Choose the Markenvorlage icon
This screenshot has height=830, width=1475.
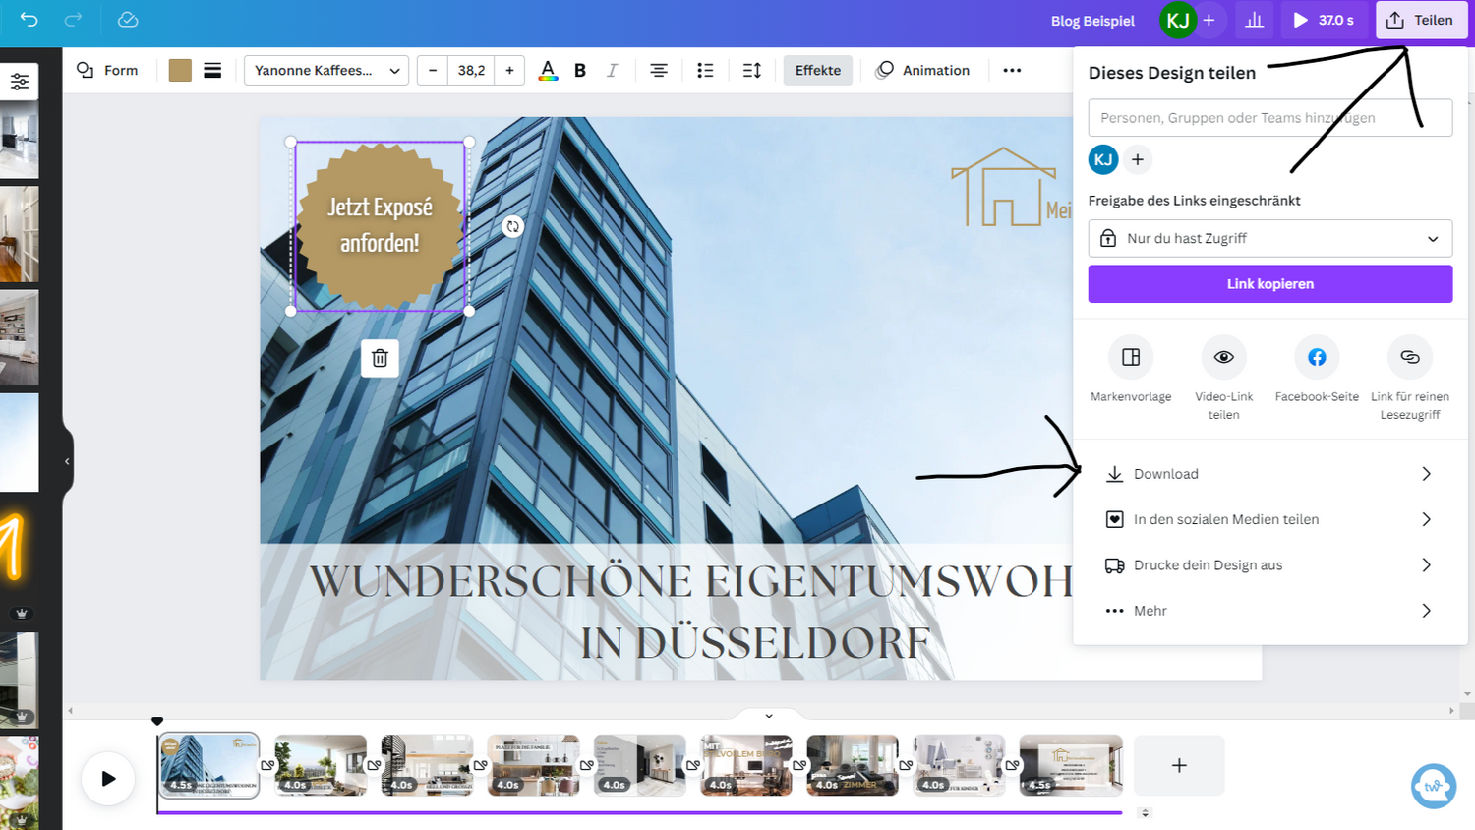[1130, 357]
